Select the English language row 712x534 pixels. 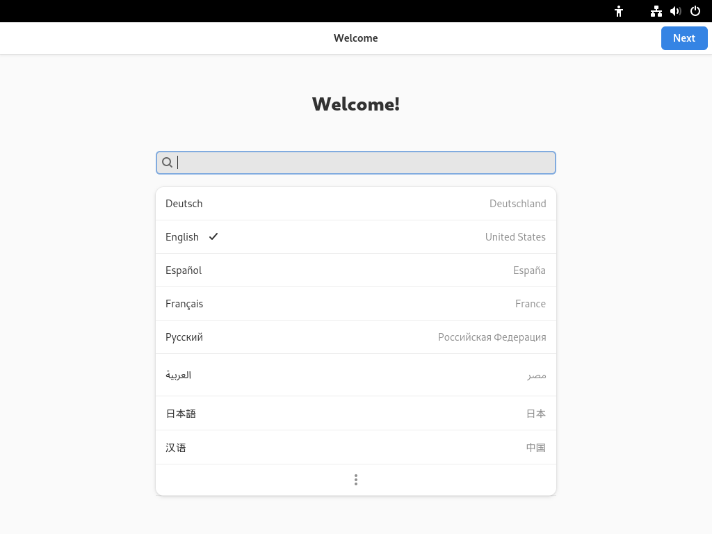356,237
